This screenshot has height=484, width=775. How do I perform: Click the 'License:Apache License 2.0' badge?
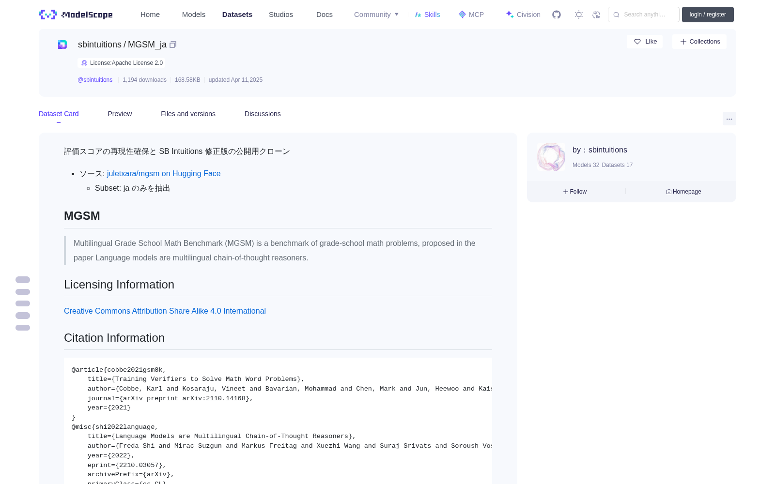[x=122, y=63]
